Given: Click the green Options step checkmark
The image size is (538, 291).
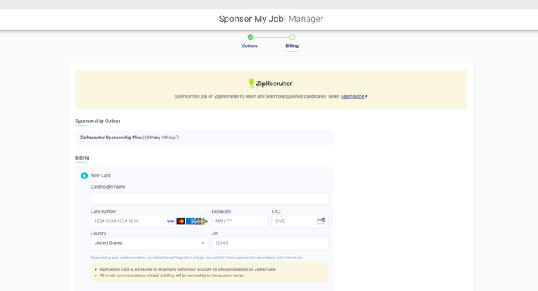Looking at the screenshot, I should pyautogui.click(x=250, y=38).
